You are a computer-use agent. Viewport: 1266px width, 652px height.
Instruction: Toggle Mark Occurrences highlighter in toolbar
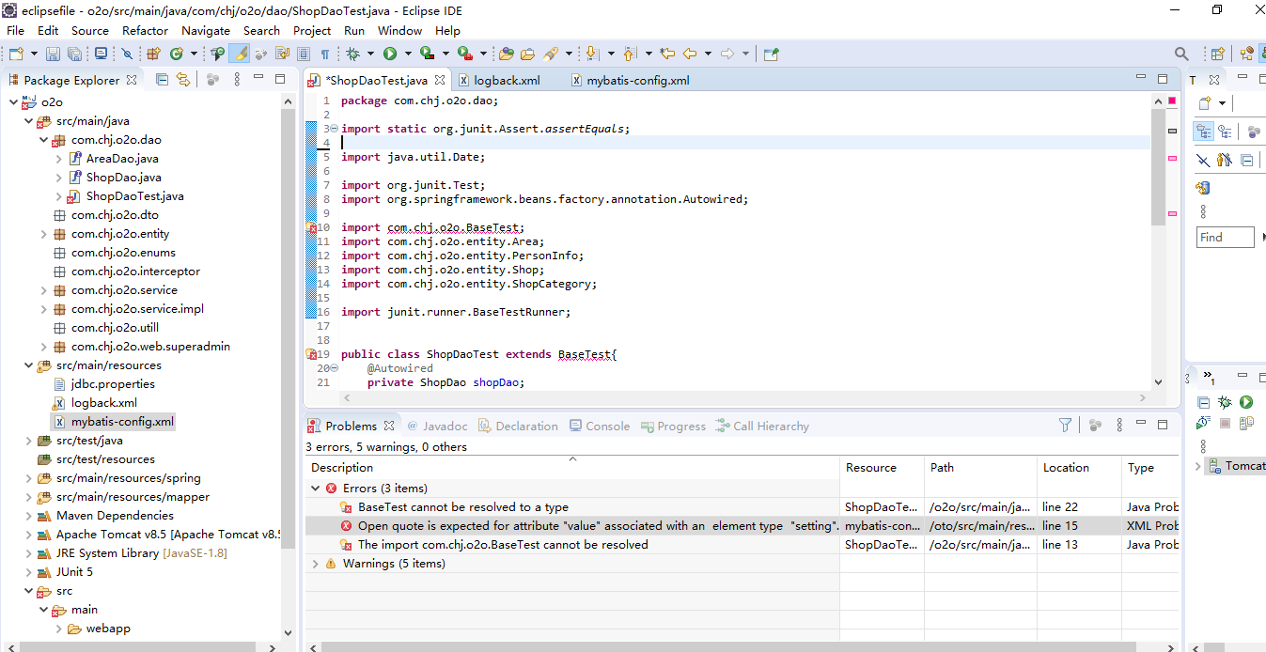240,54
